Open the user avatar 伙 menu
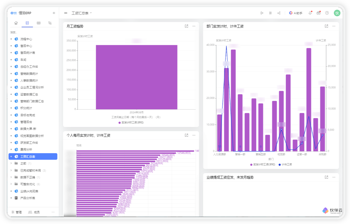350x224 pixels. pyautogui.click(x=337, y=13)
